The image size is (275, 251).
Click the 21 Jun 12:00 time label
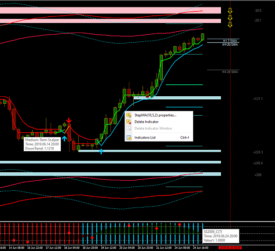click(164, 247)
